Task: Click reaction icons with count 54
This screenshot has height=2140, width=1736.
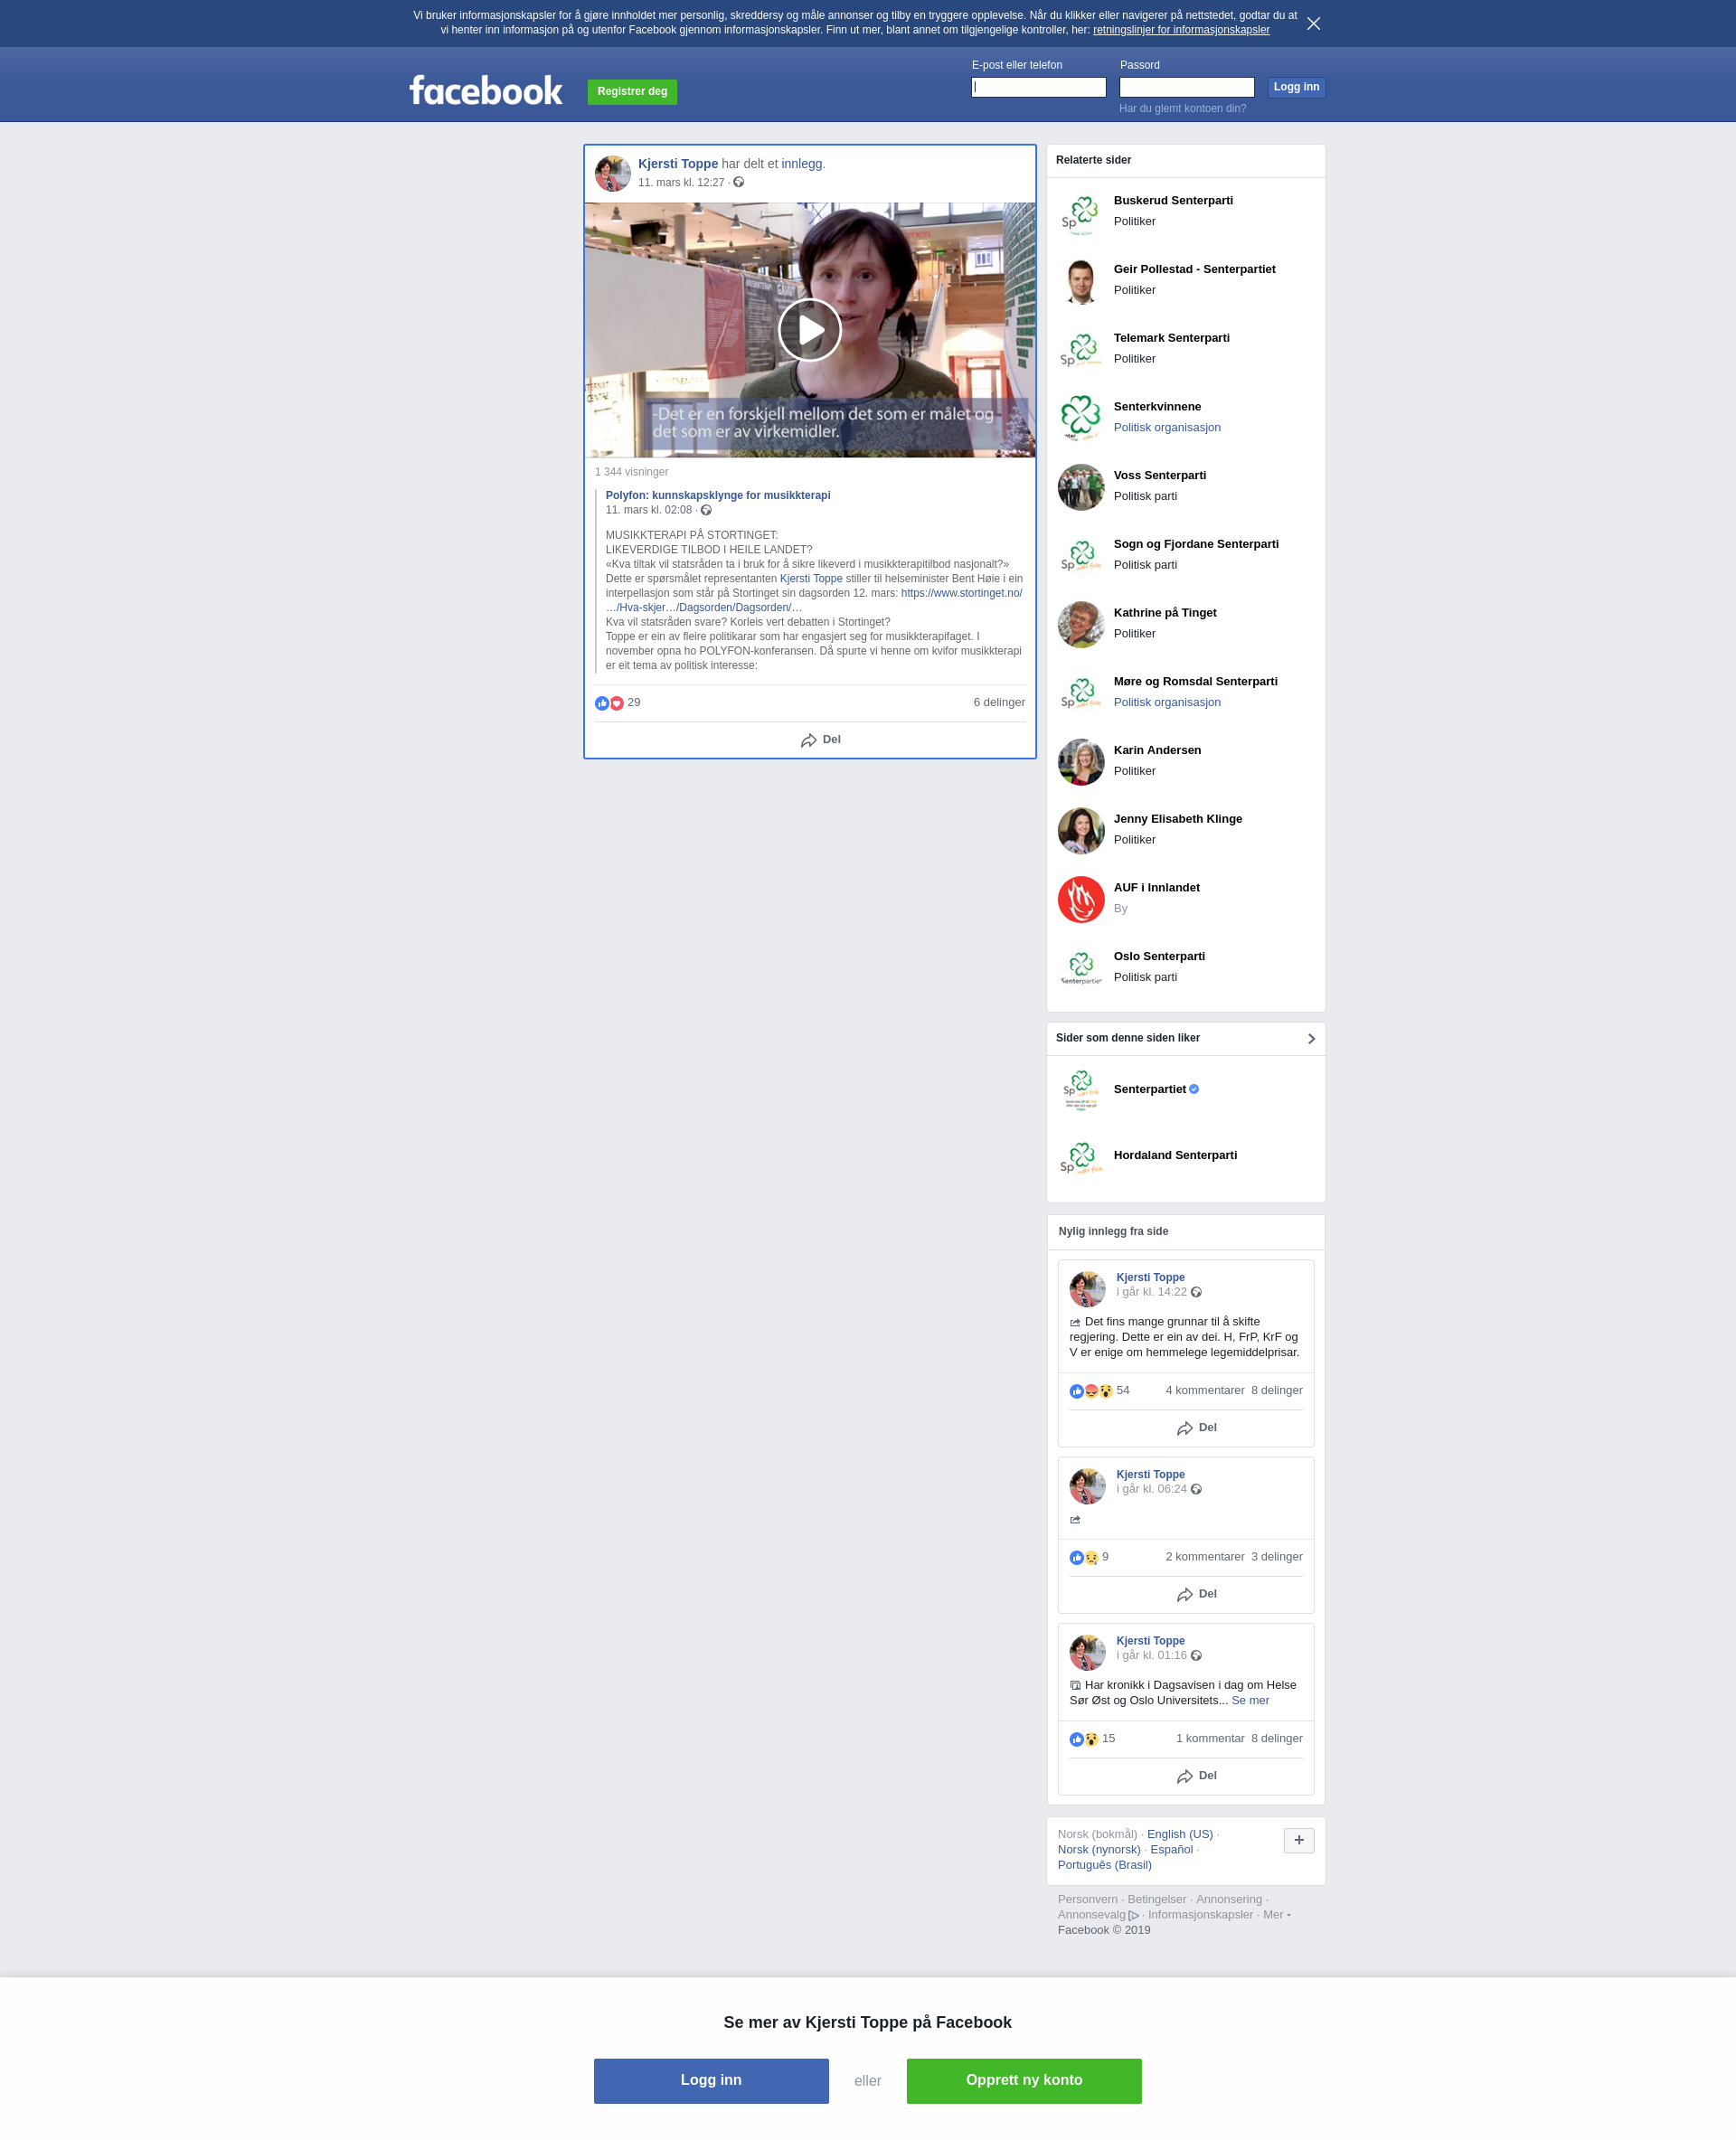Action: pyautogui.click(x=1091, y=1391)
